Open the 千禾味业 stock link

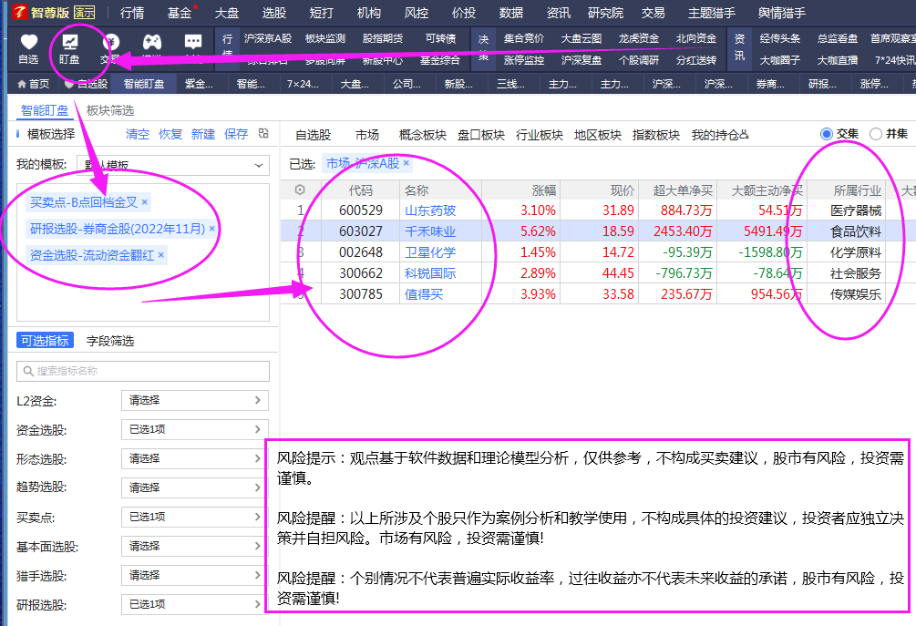tap(430, 231)
